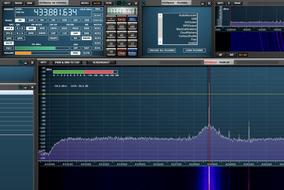Click UNLOAD ALL PLUGINS
Image resolution: width=284 pixels, height=190 pixels.
[162, 50]
